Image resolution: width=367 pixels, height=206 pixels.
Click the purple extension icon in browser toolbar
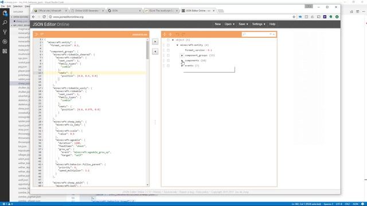point(325,17)
